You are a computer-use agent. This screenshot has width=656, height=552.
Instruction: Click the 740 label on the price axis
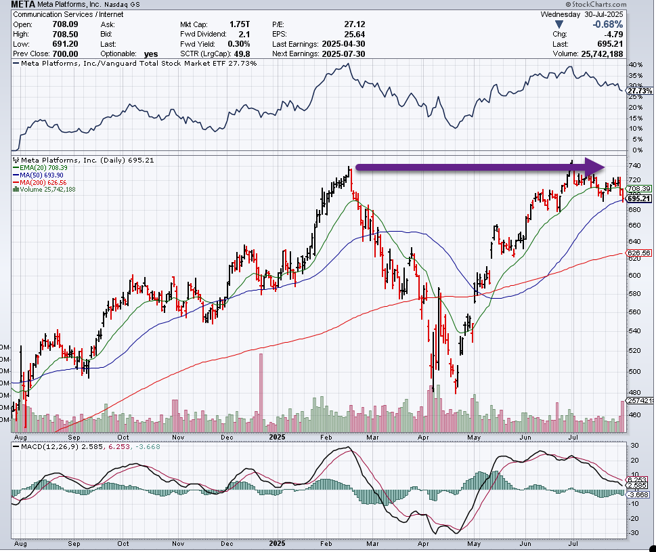[x=634, y=166]
